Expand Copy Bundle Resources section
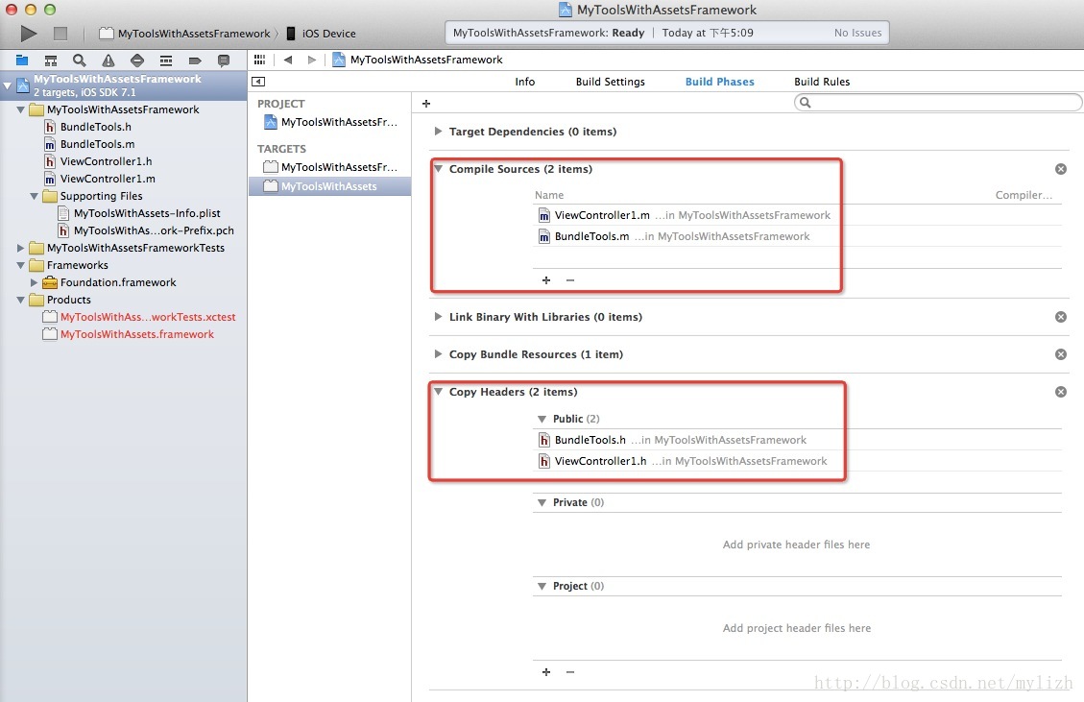This screenshot has width=1084, height=702. (x=438, y=353)
